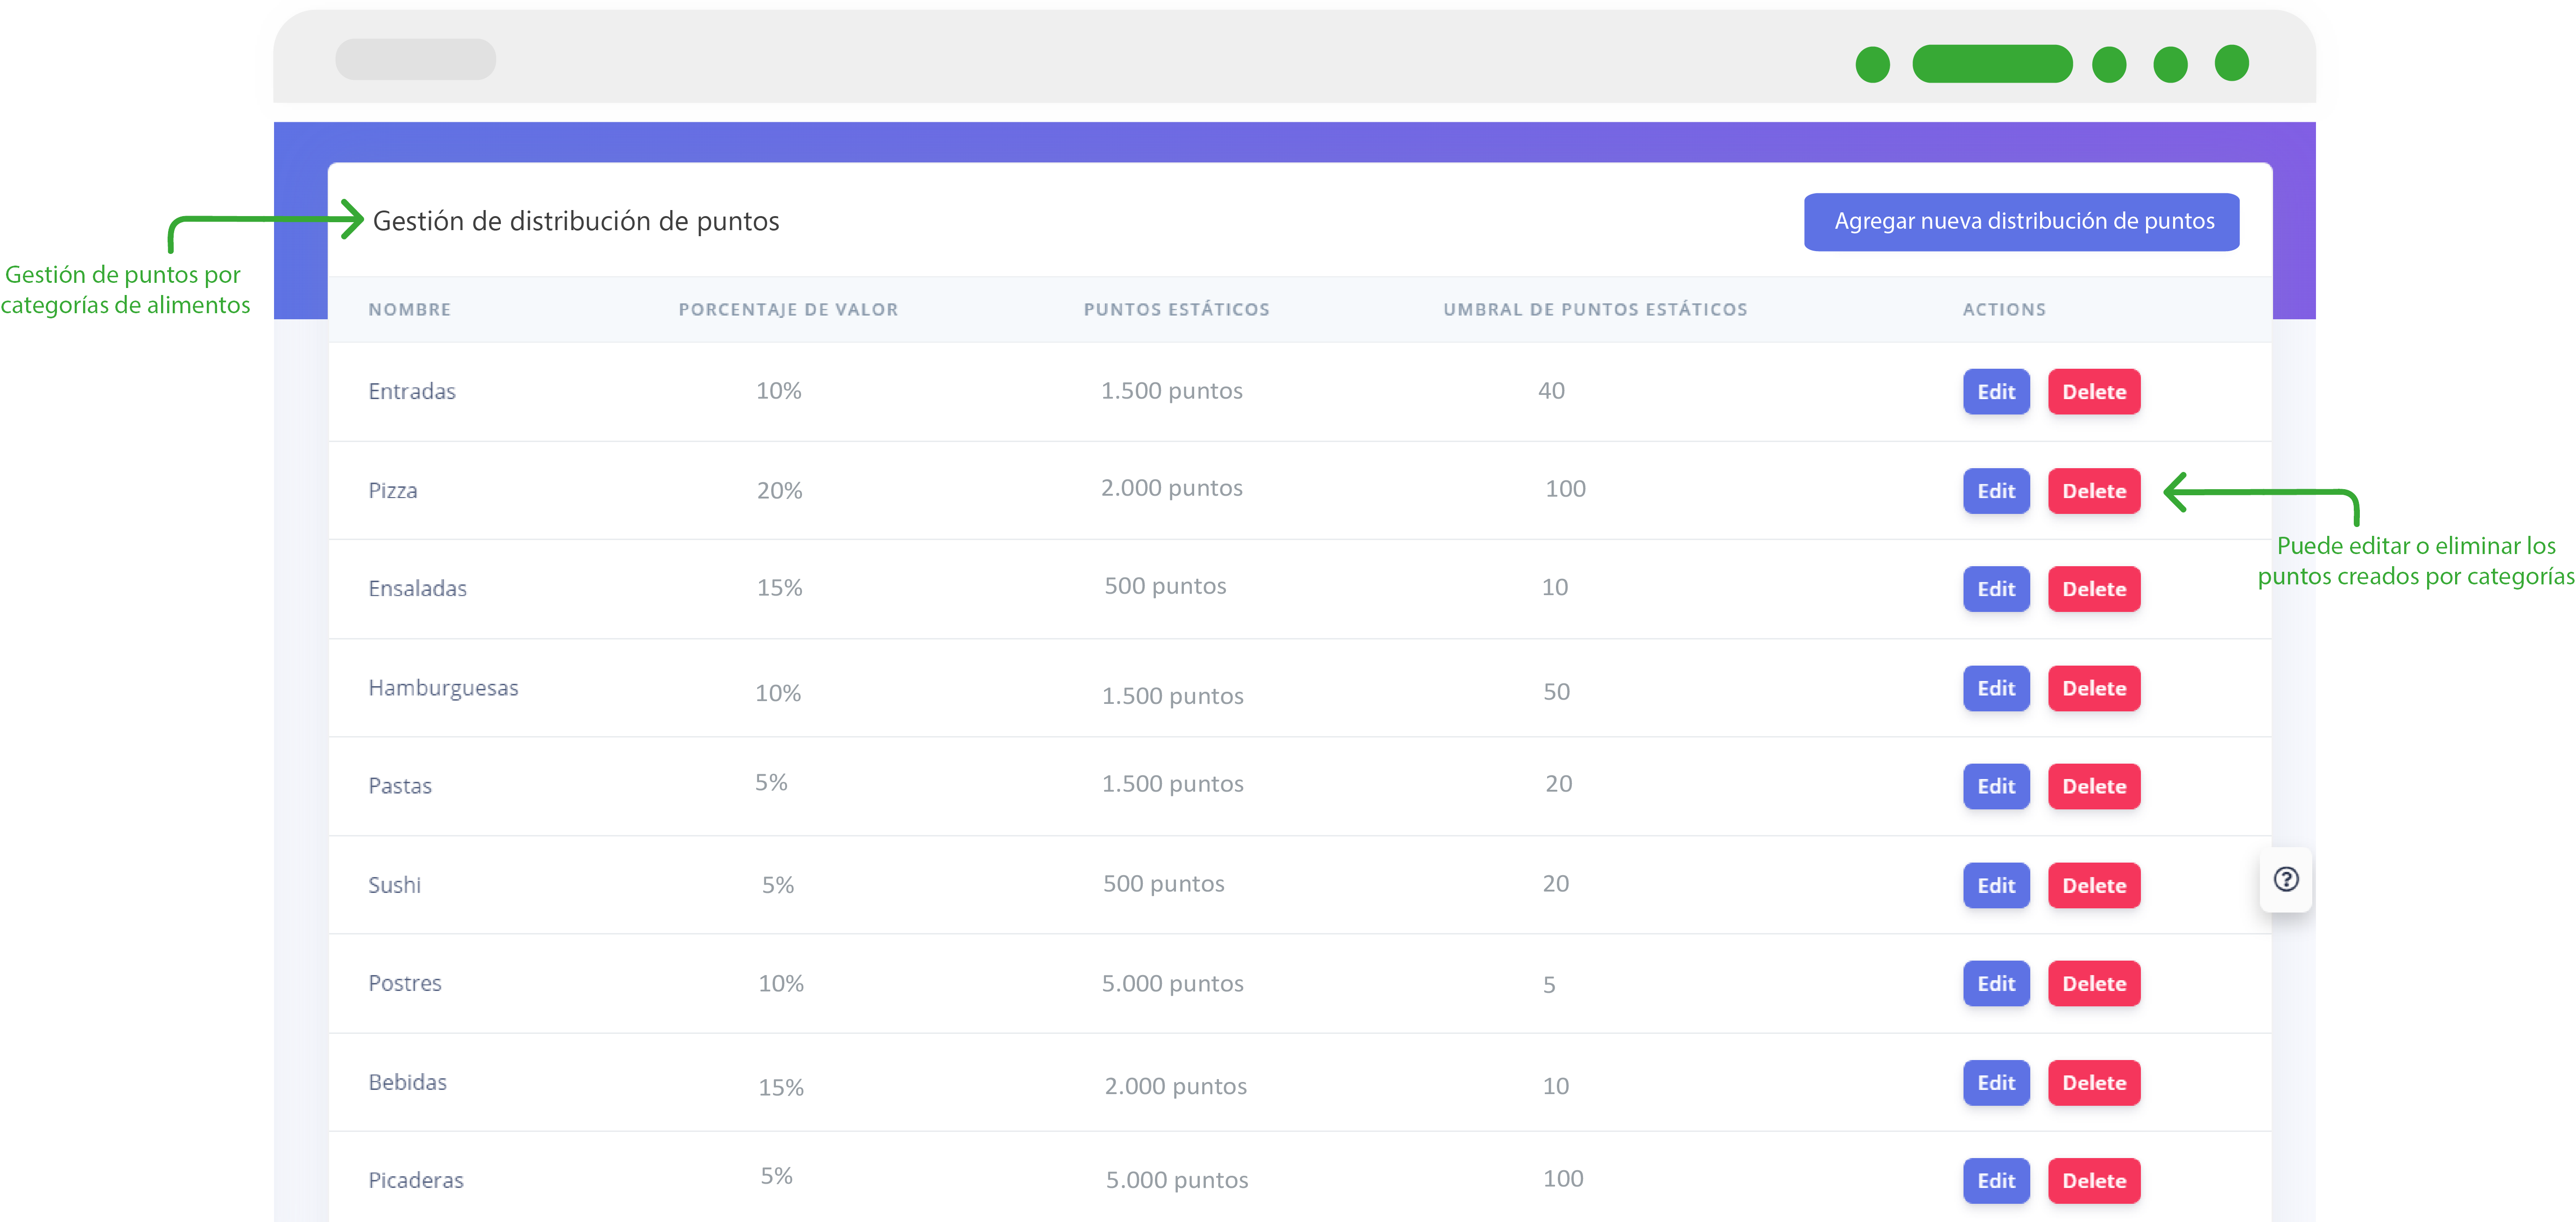Image resolution: width=2576 pixels, height=1222 pixels.
Task: Edit the Pastas points distribution
Action: coord(1996,786)
